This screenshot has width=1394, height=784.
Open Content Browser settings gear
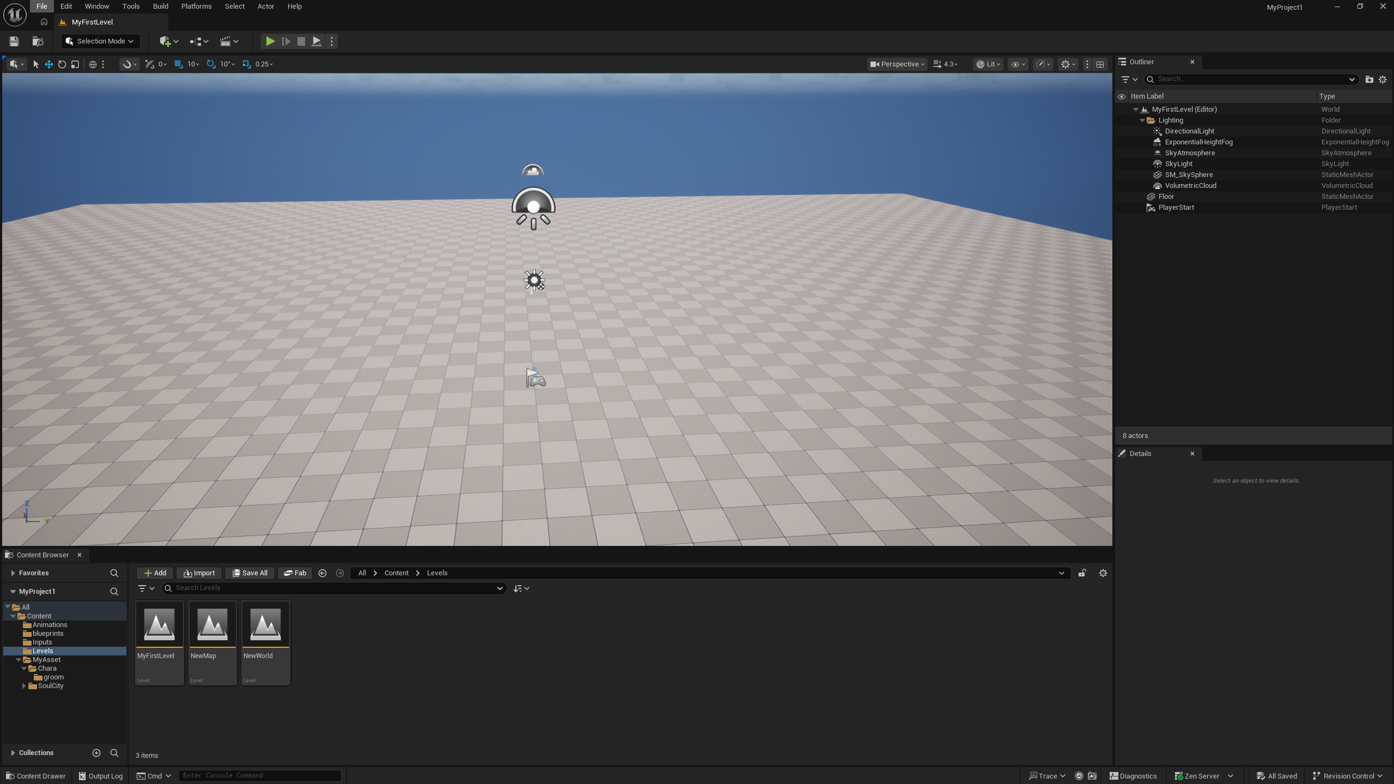[x=1103, y=573]
